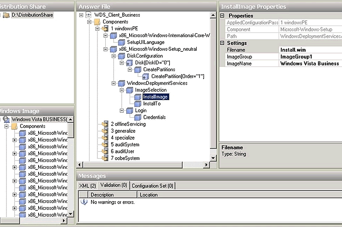This screenshot has width=342, height=227.
Task: Click the Windows Vista BUSINESS image icon
Action: (6, 119)
